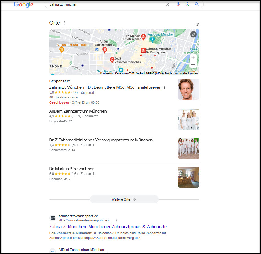
Task: Click the zahnaerzte-marienplatz.de site name
Action: pyautogui.click(x=78, y=216)
